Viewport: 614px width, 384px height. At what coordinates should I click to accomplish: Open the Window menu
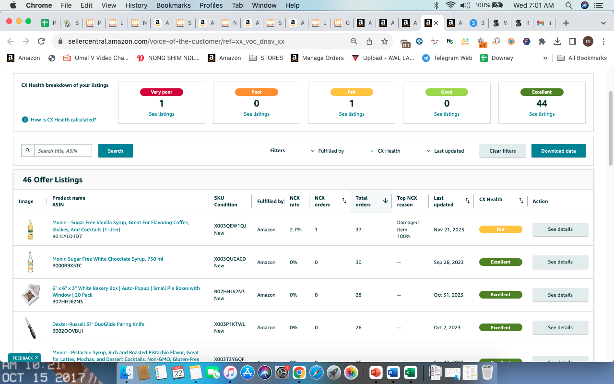[264, 6]
